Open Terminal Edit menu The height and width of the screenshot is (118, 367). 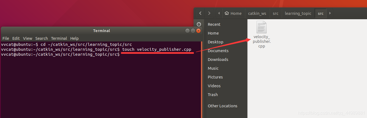point(16,38)
